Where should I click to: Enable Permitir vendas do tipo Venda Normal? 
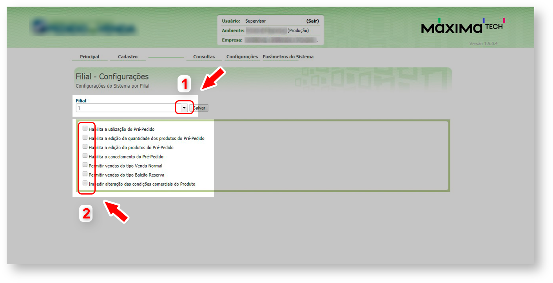(x=85, y=165)
